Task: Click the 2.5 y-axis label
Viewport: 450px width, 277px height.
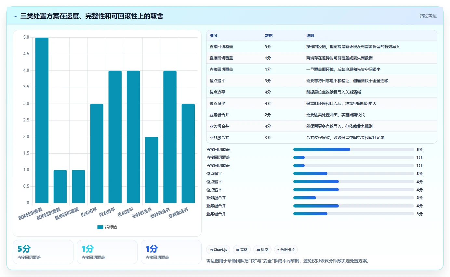Action: coord(26,120)
